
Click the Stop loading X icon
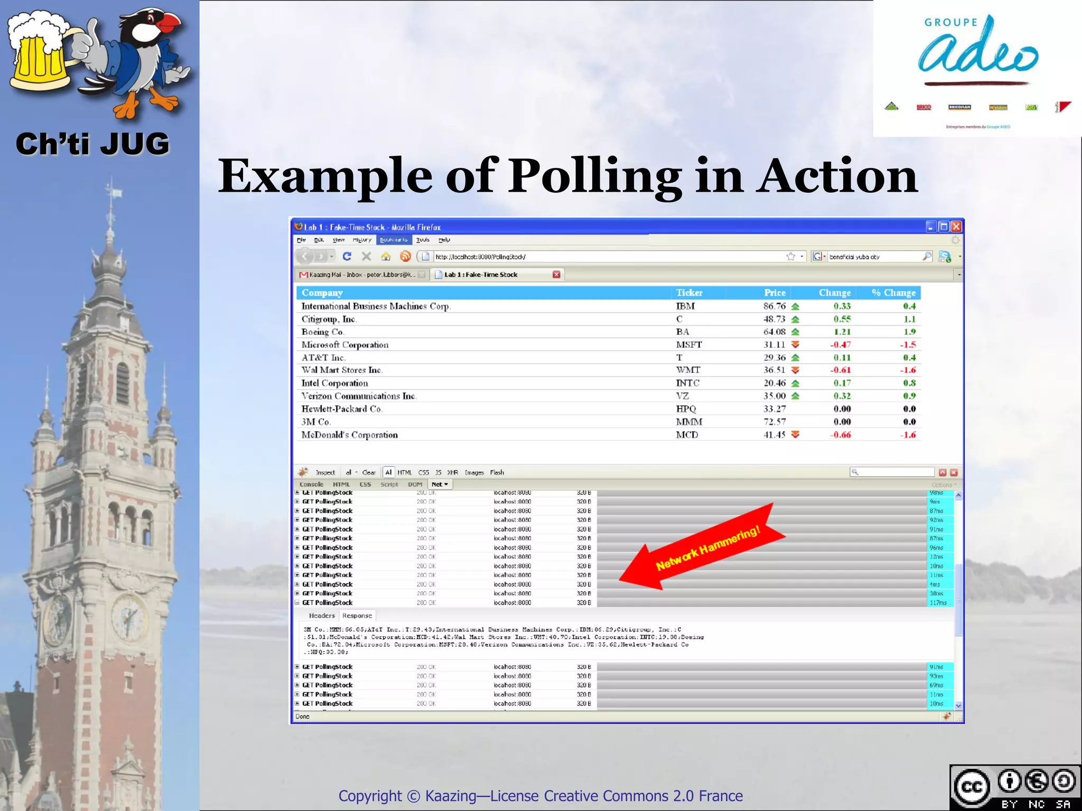coord(366,257)
